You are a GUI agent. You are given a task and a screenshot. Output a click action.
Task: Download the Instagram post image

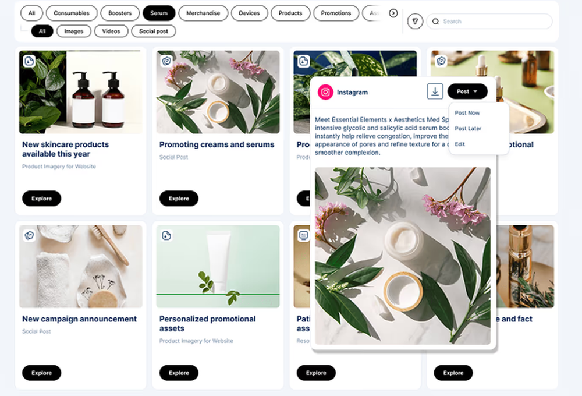[x=435, y=91]
